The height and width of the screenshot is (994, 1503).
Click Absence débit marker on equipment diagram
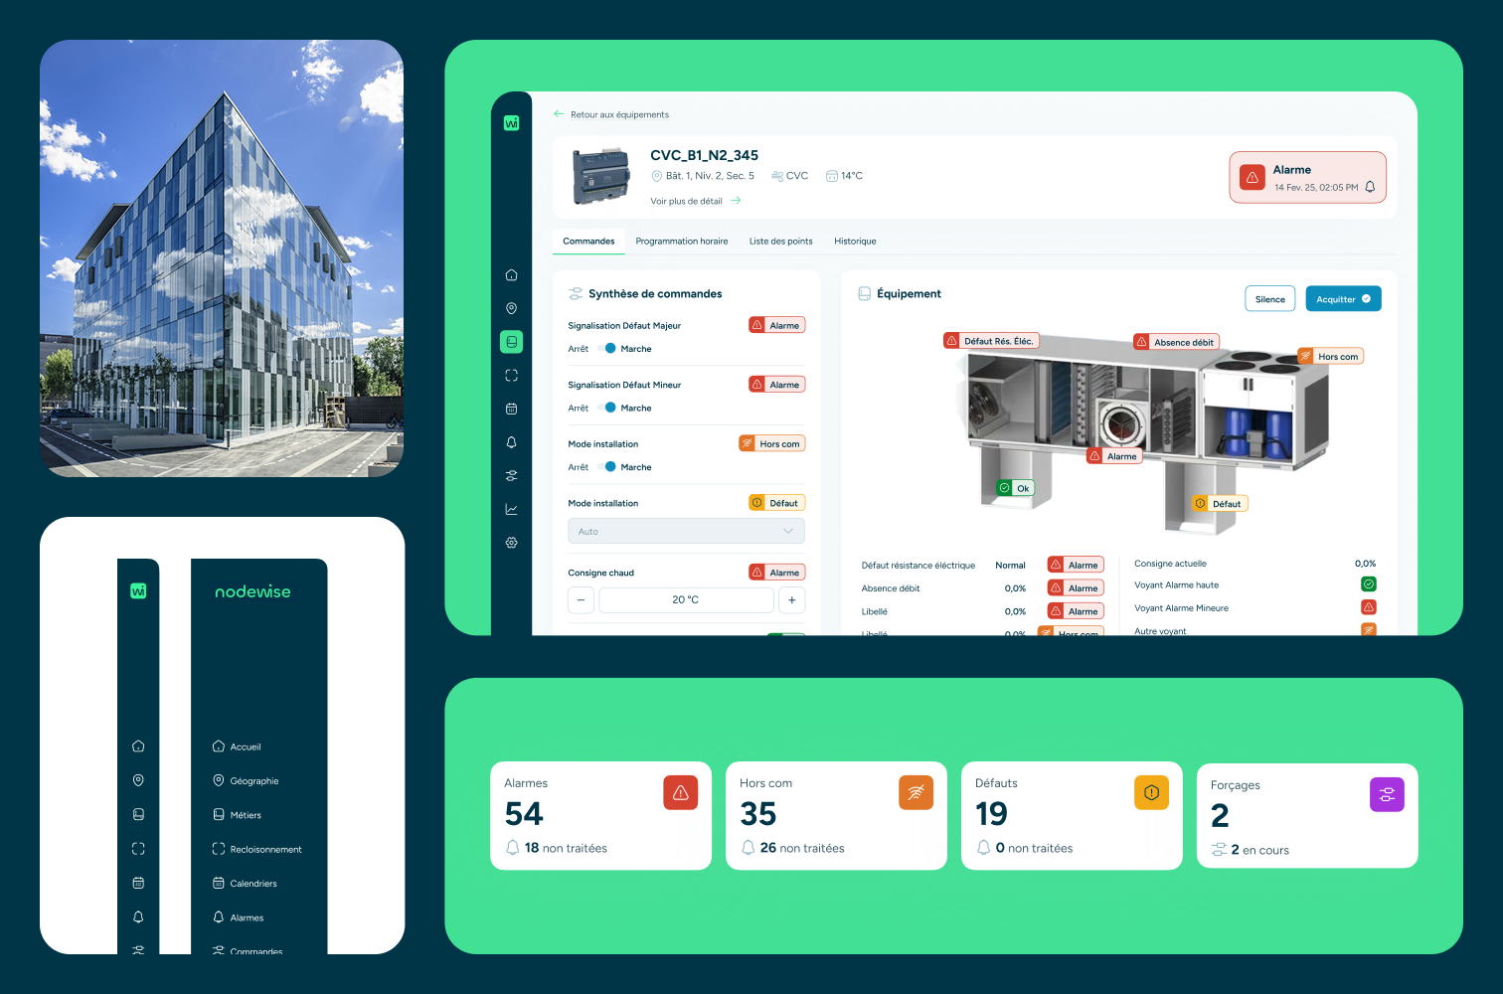coord(1176,342)
